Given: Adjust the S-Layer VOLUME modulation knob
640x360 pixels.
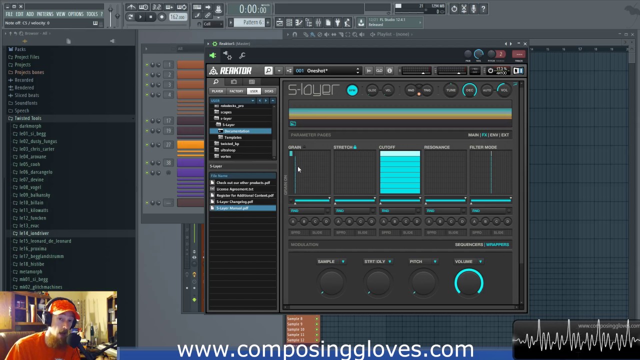Looking at the screenshot, I should [469, 282].
